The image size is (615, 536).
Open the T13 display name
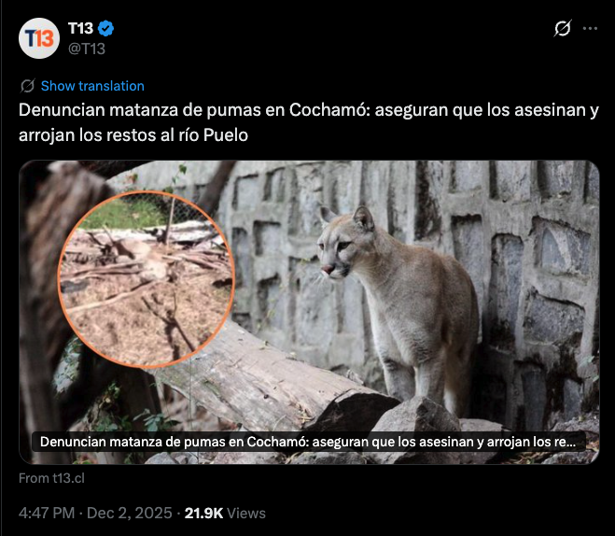click(x=81, y=28)
